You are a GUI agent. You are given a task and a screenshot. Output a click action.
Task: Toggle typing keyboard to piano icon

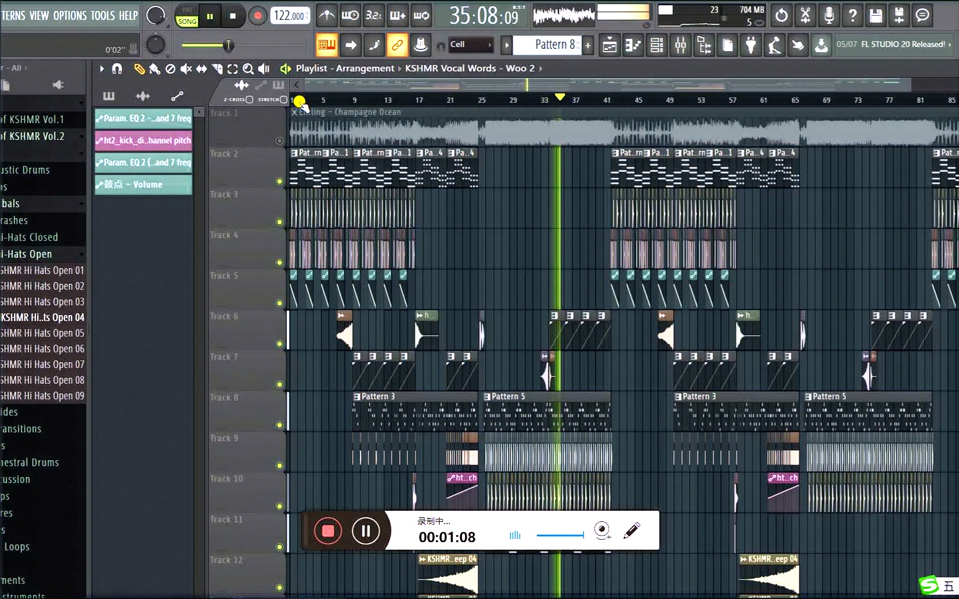pos(327,45)
